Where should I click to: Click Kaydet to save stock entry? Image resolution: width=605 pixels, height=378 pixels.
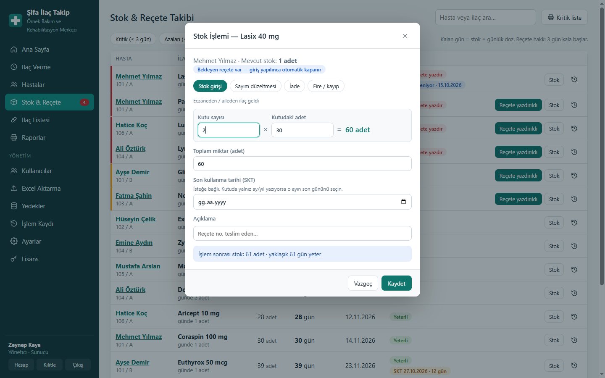[x=397, y=283]
